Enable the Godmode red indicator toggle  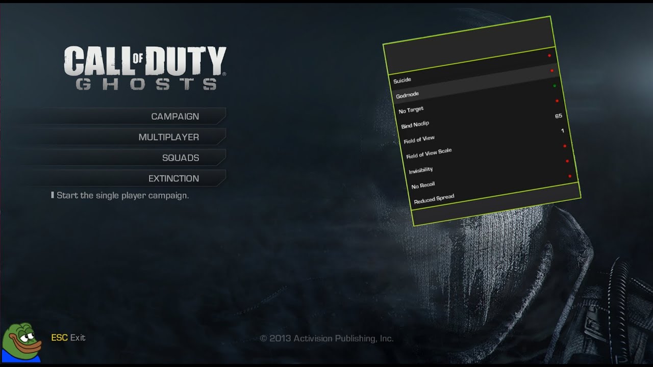(552, 70)
